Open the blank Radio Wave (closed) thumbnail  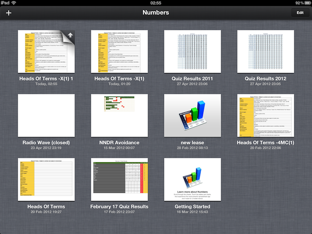point(46,115)
